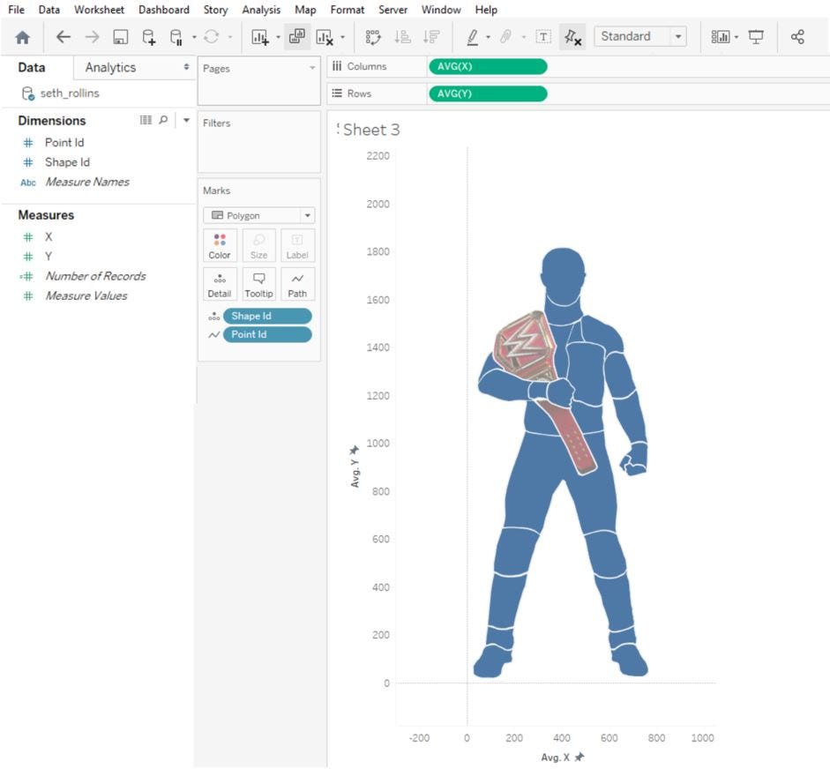Viewport: 830px width, 769px height.
Task: Swap rows and columns using the toolbar
Action: coord(373,36)
